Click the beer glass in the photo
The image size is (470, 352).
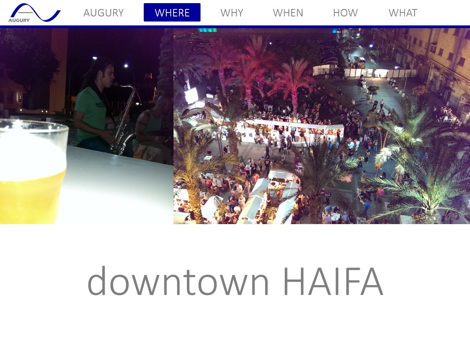(33, 172)
